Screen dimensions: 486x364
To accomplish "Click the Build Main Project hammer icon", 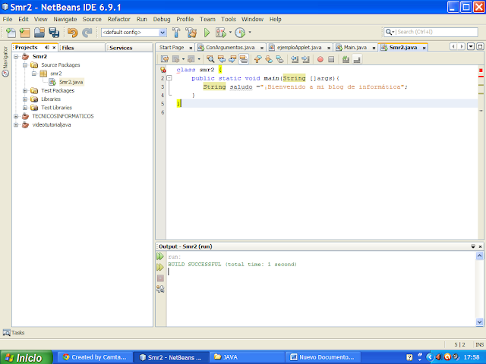I will pos(176,32).
